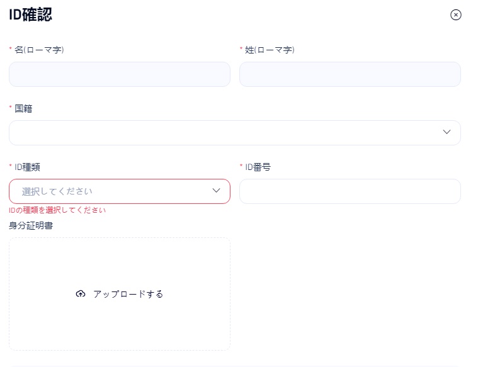Close the ID確認 dialog with X icon
The height and width of the screenshot is (367, 478).
click(x=456, y=15)
